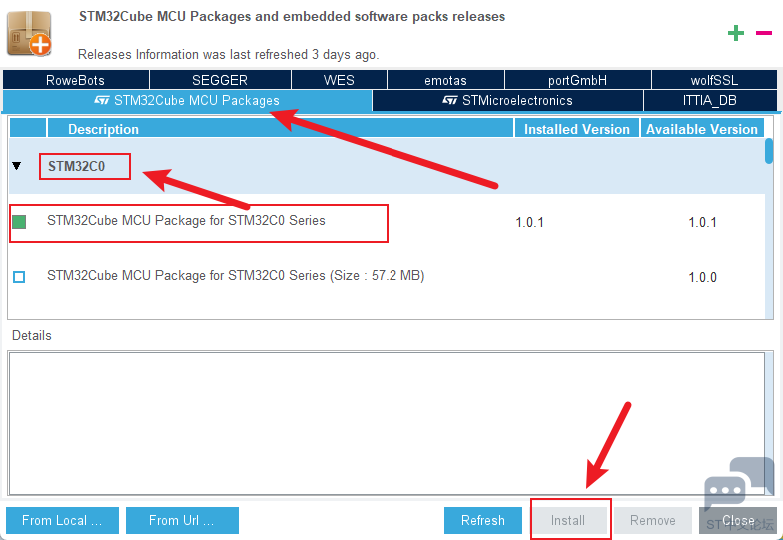Viewport: 783px width, 540px height.
Task: Open the portGmbH tab
Action: (x=577, y=80)
